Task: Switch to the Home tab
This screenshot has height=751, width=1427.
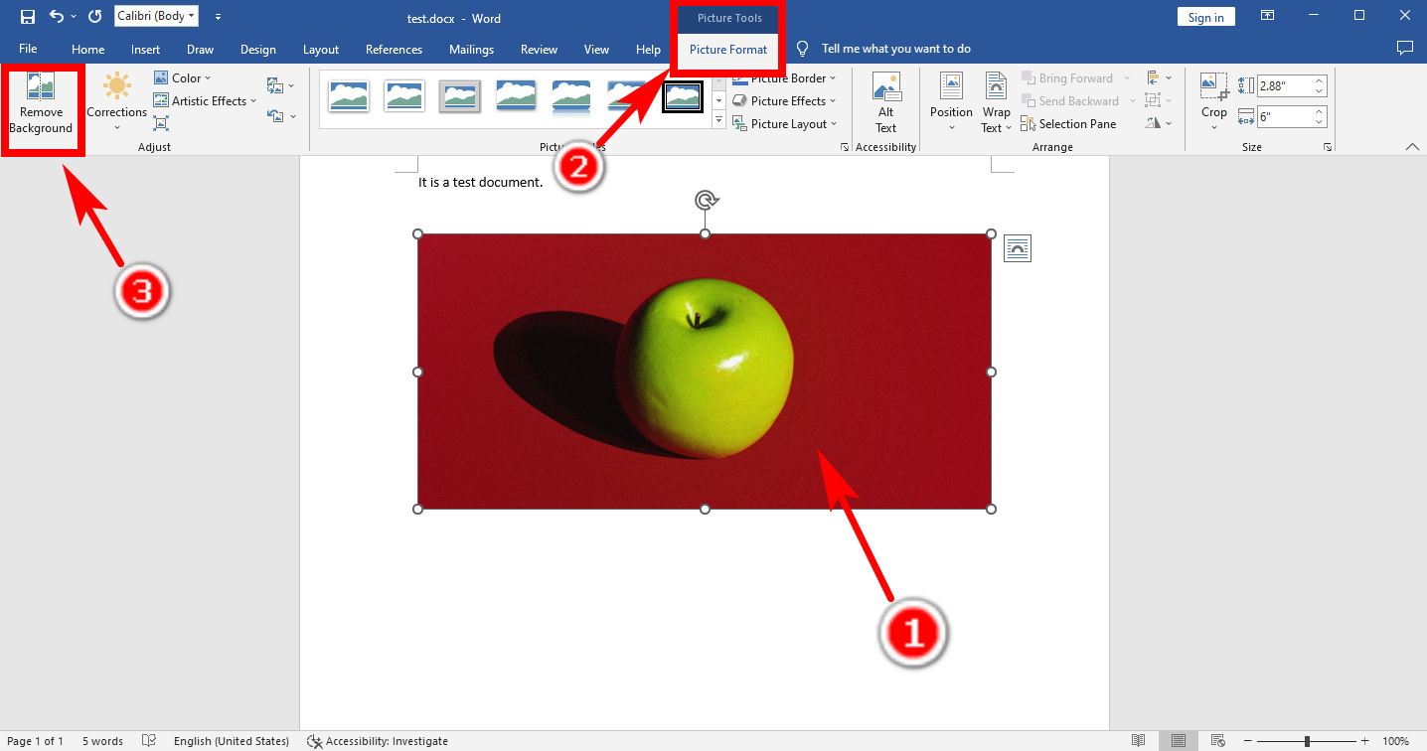Action: (88, 49)
